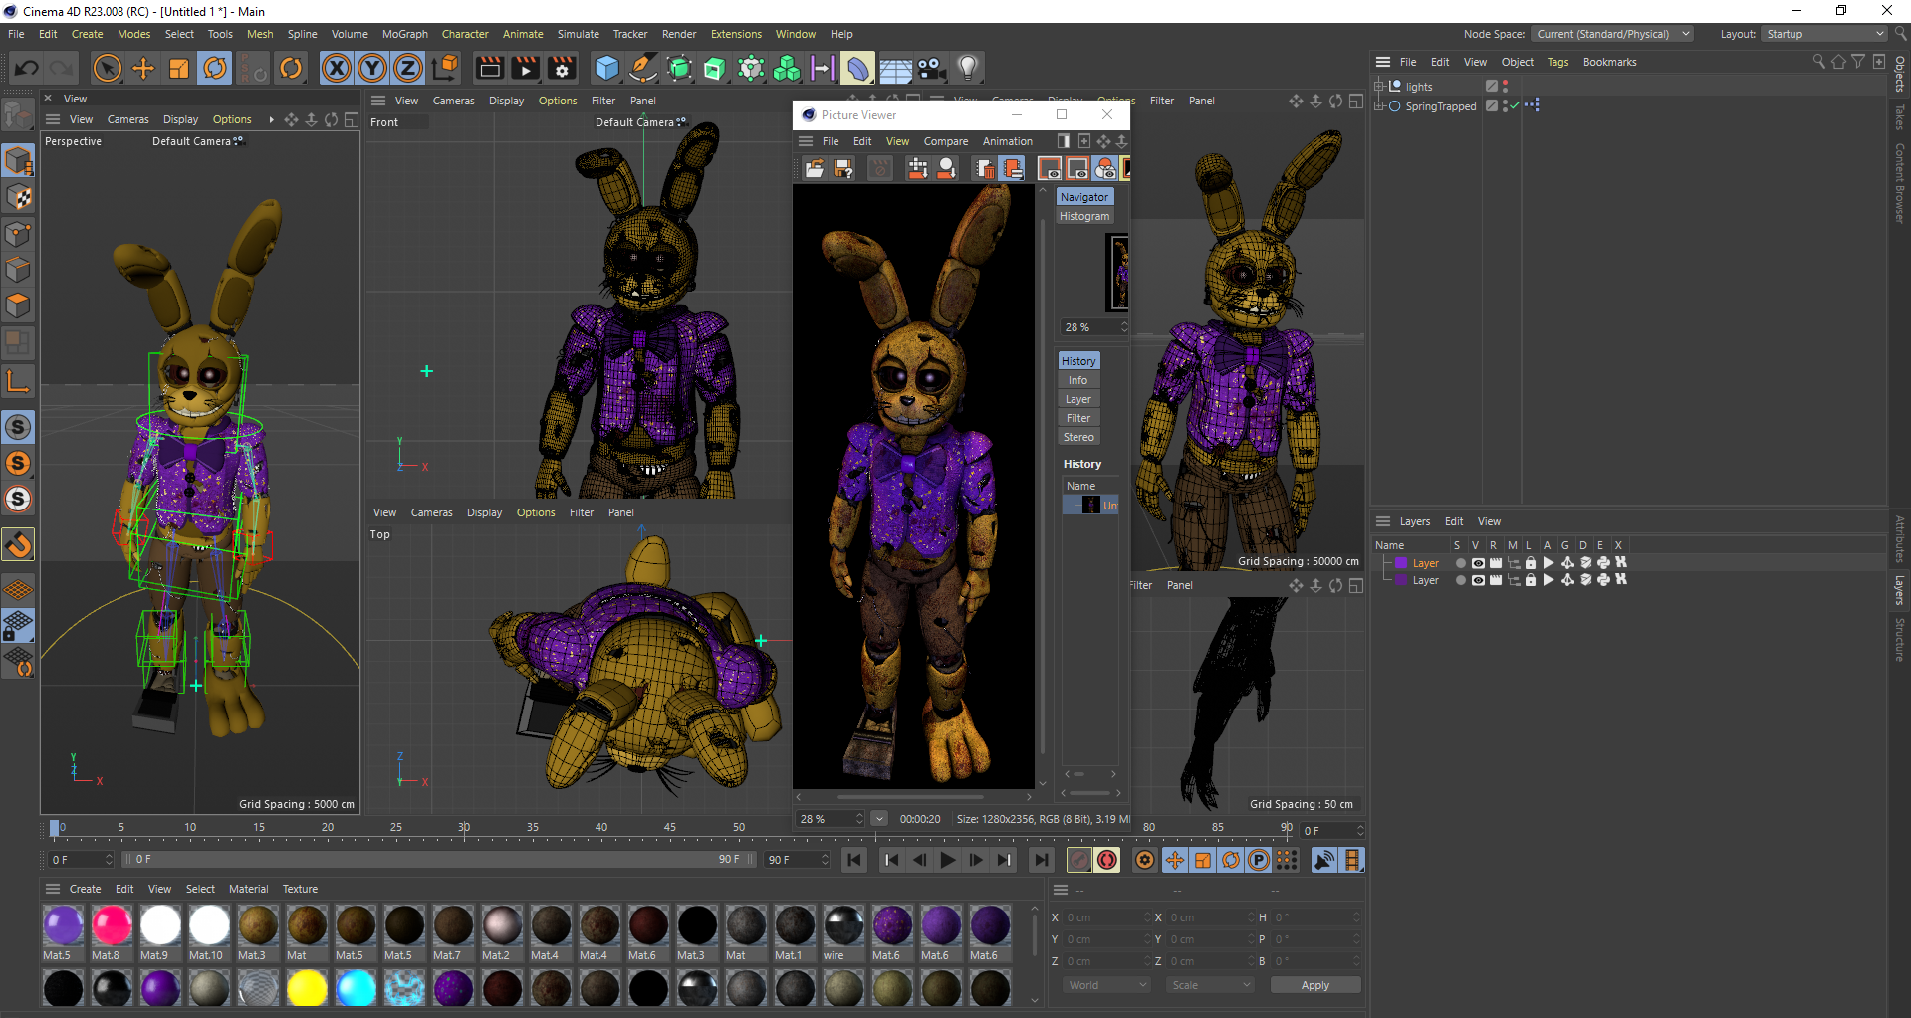Viewport: 1911px width, 1018px height.
Task: Click the purple color swatch of first Layer
Action: [x=1401, y=563]
